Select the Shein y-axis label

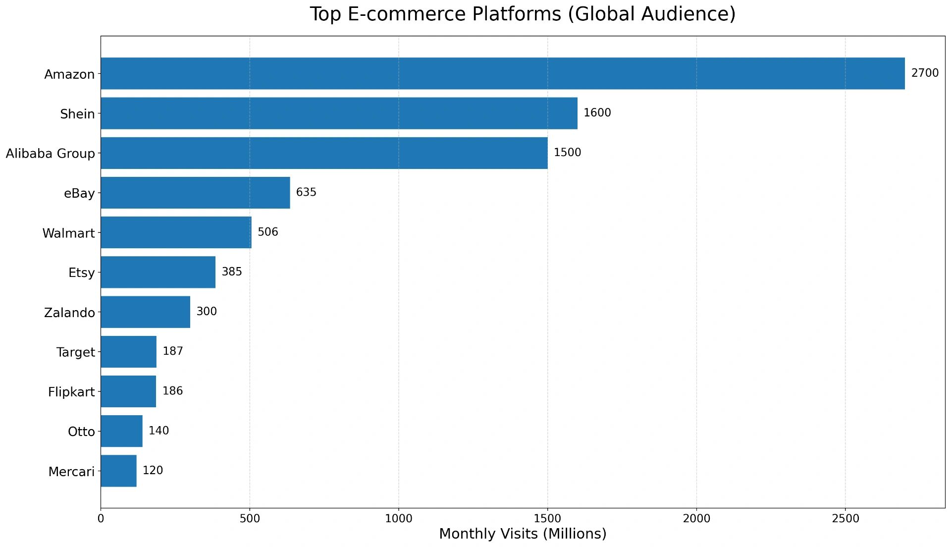pos(77,114)
